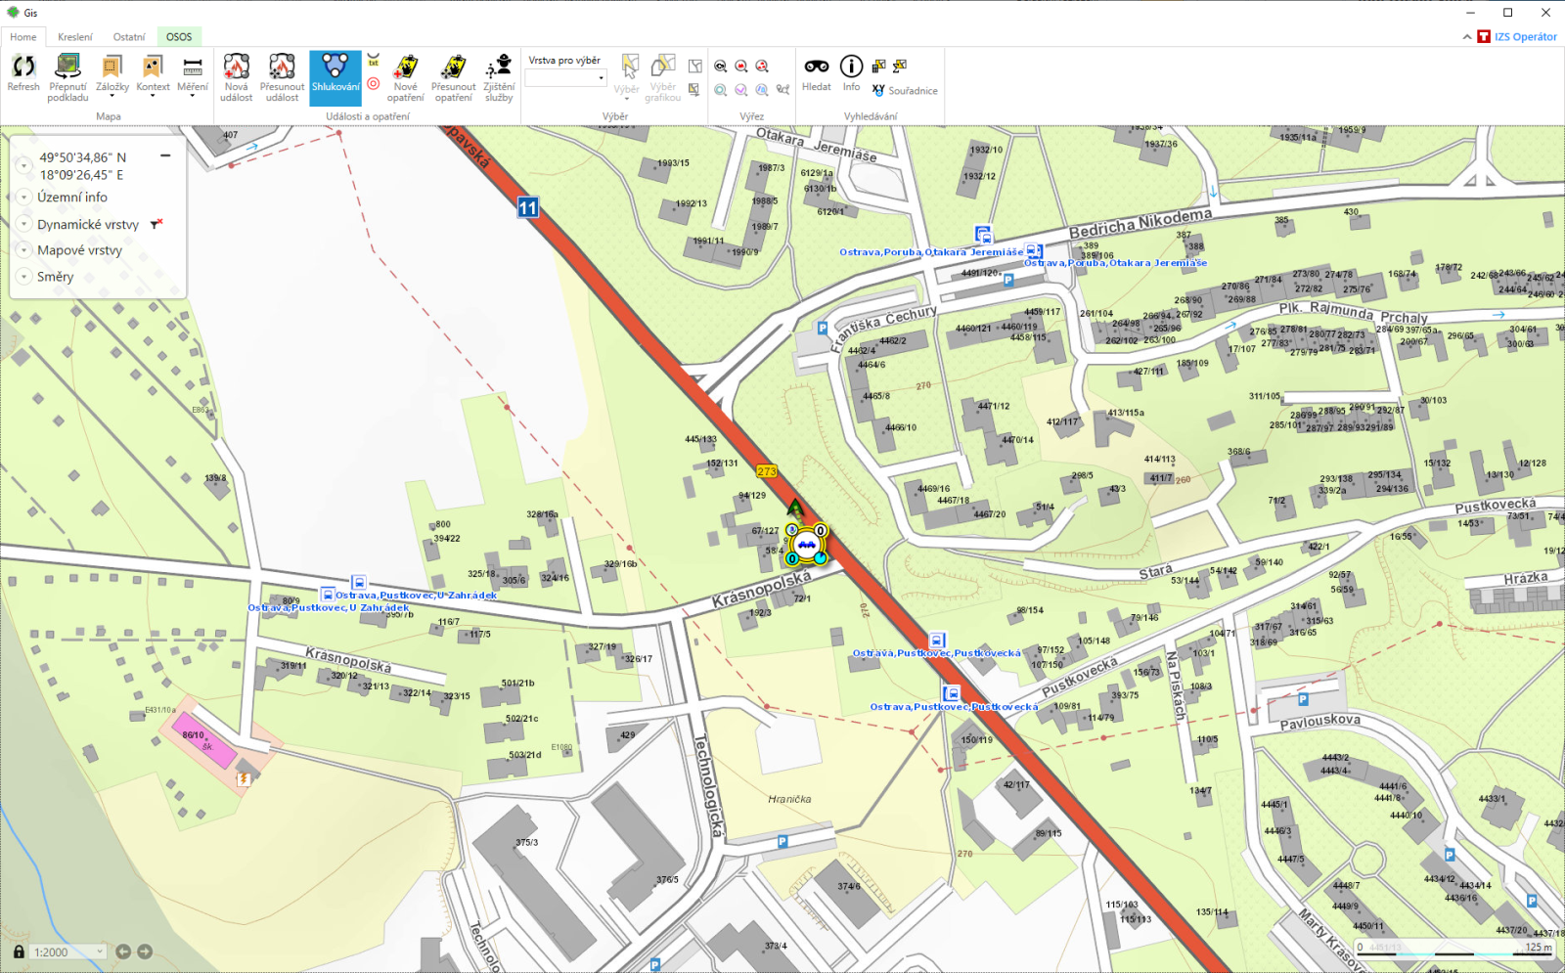Open the Měření dropdown arrow

tap(193, 96)
